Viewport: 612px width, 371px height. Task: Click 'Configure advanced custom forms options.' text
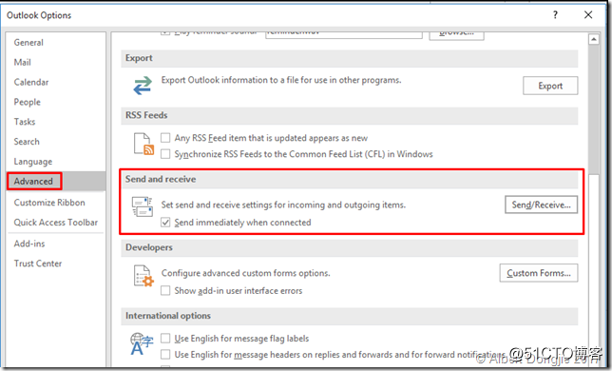[245, 273]
